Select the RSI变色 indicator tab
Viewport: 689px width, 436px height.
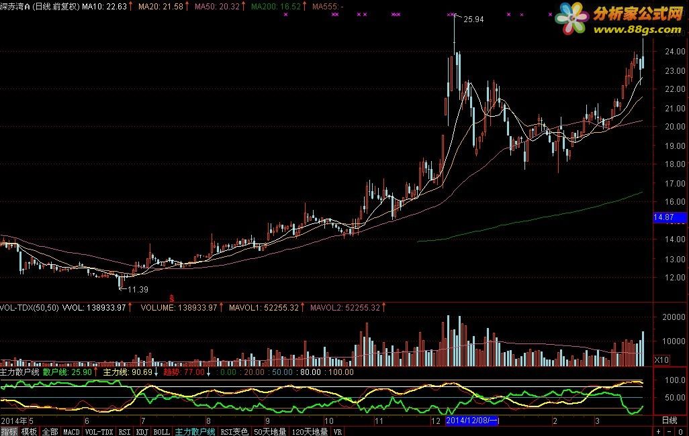coord(234,431)
